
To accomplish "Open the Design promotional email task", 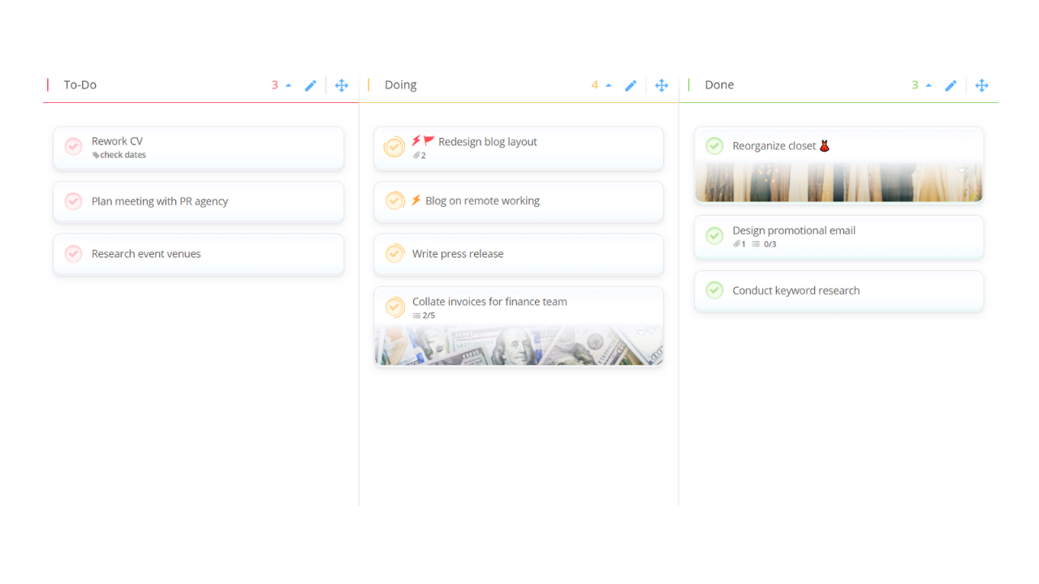I will tap(839, 237).
